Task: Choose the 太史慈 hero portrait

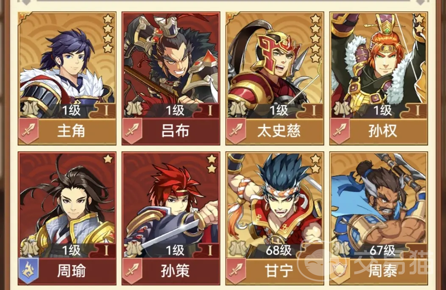Action: (x=275, y=65)
